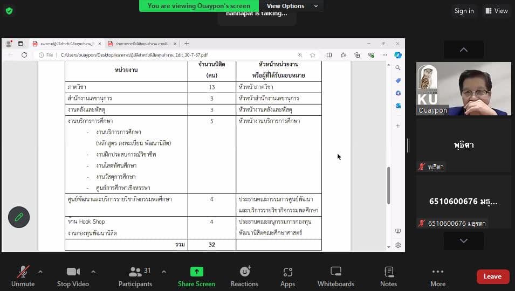The width and height of the screenshot is (515, 291).
Task: Click the site info File icon in address bar
Action: [x=46, y=55]
